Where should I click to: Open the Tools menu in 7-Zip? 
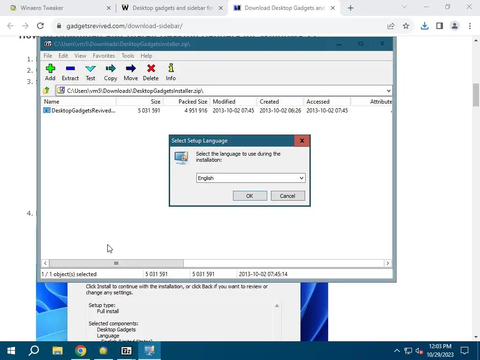(127, 56)
